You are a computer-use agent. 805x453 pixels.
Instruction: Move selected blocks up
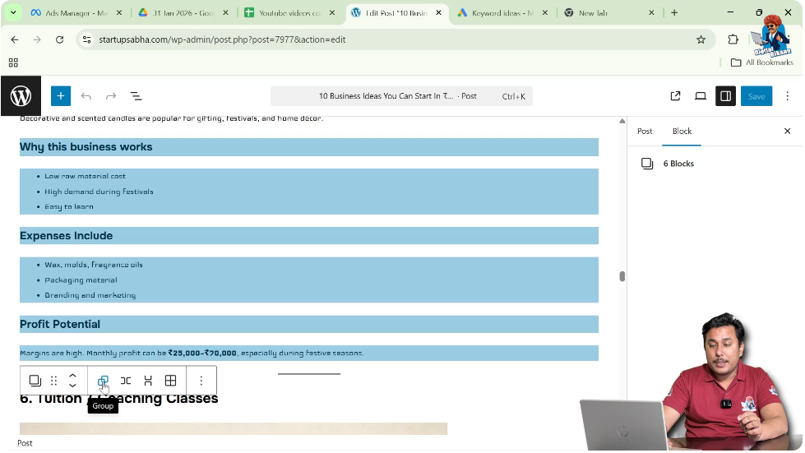point(72,376)
